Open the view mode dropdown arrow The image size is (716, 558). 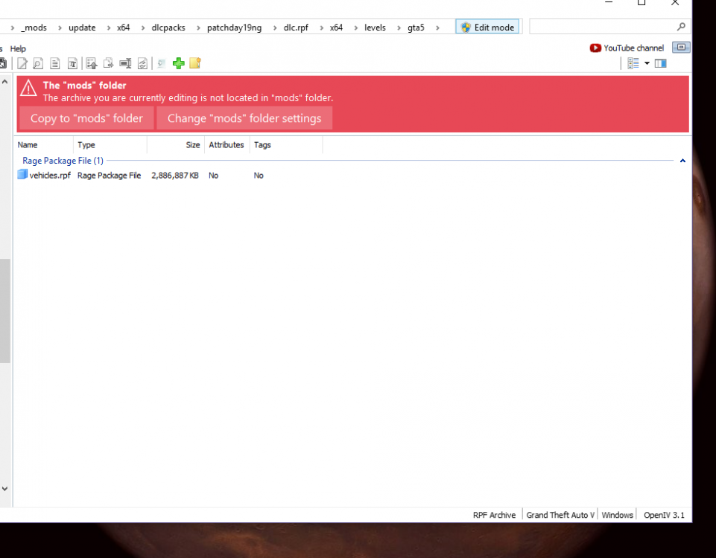647,63
